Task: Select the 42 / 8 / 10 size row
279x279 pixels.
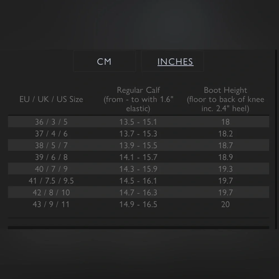Action: (51, 193)
